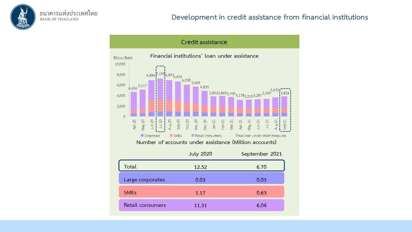Image resolution: width=412 pixels, height=232 pixels.
Task: Click Large corporates '0.03' under September 2021
Action: [x=261, y=180]
